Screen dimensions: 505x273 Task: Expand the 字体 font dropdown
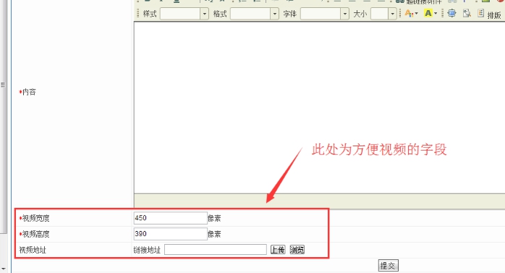(345, 14)
